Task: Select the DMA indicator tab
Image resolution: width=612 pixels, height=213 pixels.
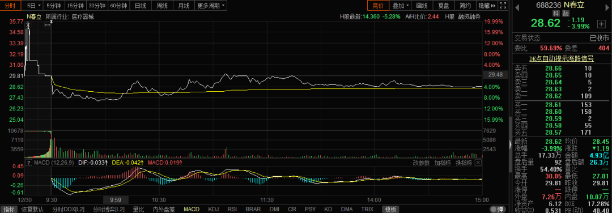Action: [x=347, y=209]
